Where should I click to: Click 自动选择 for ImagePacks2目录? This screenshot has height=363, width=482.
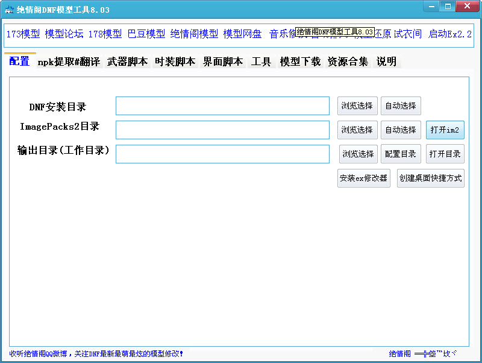[x=401, y=130]
